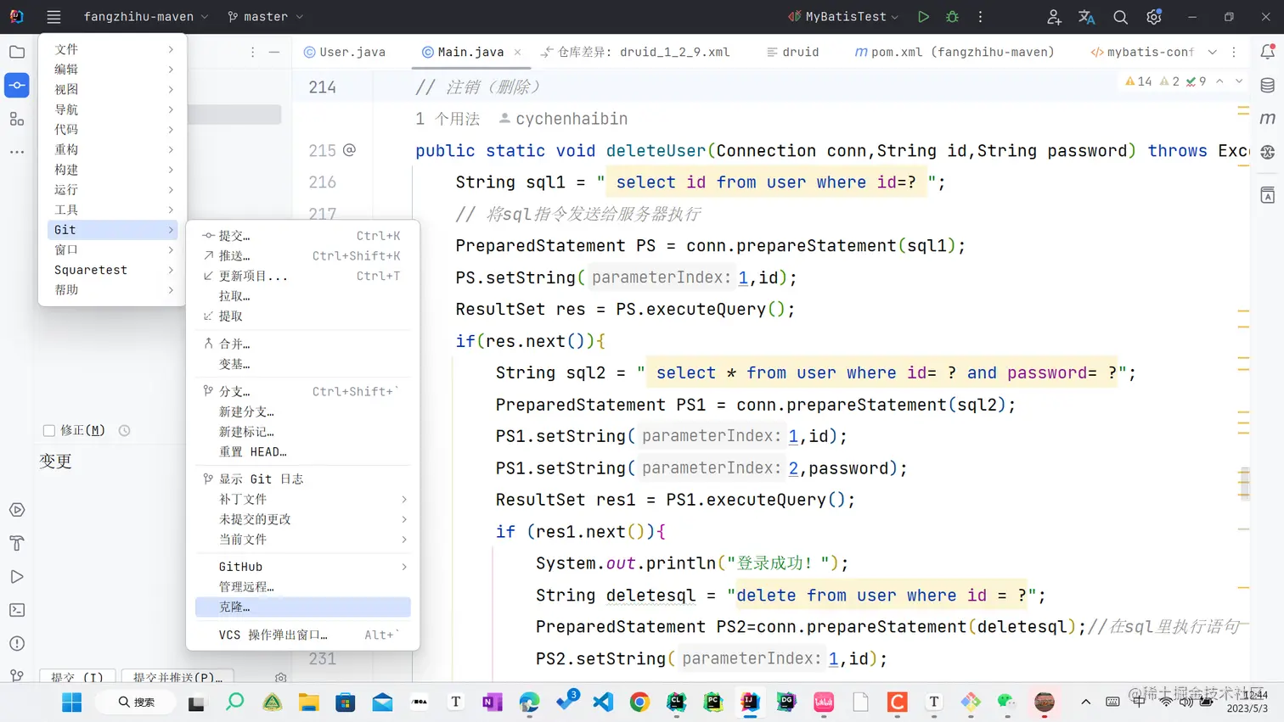Image resolution: width=1284 pixels, height=722 pixels.
Task: Start debugging with the green bug icon
Action: pyautogui.click(x=952, y=17)
